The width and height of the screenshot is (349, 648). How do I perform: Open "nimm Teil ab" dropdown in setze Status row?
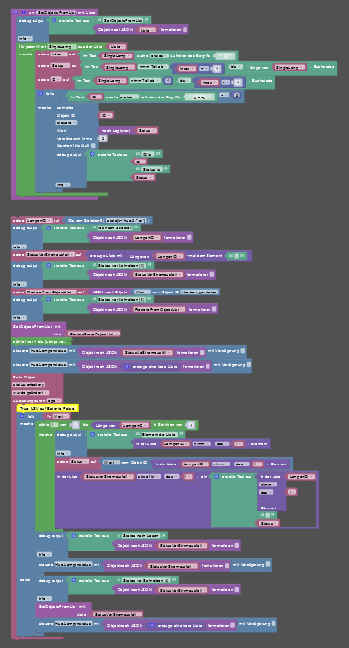coord(153,67)
